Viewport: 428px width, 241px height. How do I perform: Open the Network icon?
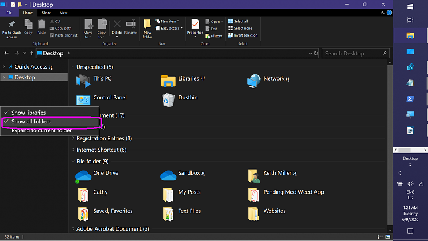[254, 80]
